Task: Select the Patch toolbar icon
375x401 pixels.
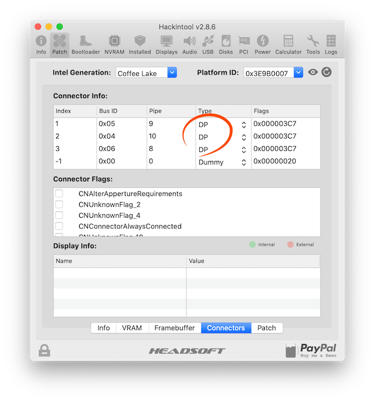Action: pos(60,45)
